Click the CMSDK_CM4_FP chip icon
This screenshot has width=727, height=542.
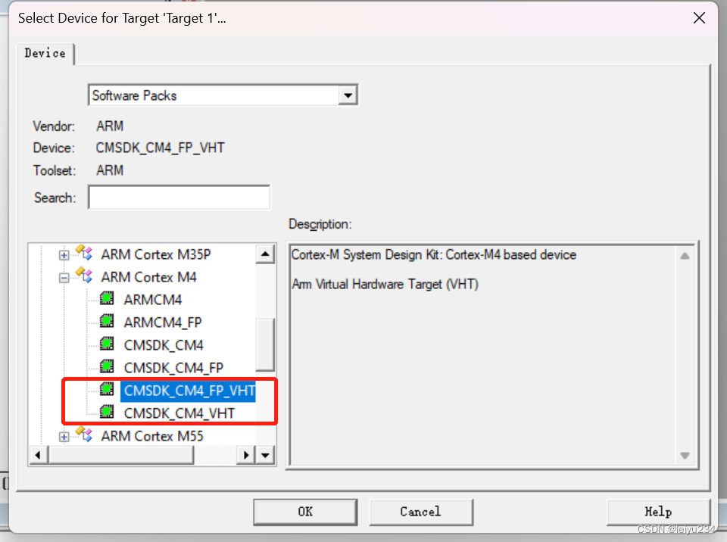pos(105,367)
